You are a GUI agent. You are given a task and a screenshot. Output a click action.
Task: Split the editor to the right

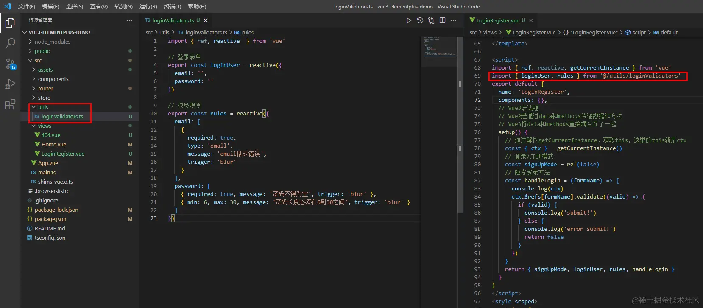pyautogui.click(x=442, y=20)
